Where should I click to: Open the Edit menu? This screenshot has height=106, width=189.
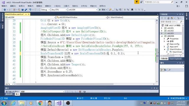(13, 6)
